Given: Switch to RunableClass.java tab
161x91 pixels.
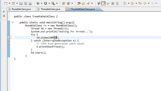Looking at the screenshot, I should [x=21, y=9].
